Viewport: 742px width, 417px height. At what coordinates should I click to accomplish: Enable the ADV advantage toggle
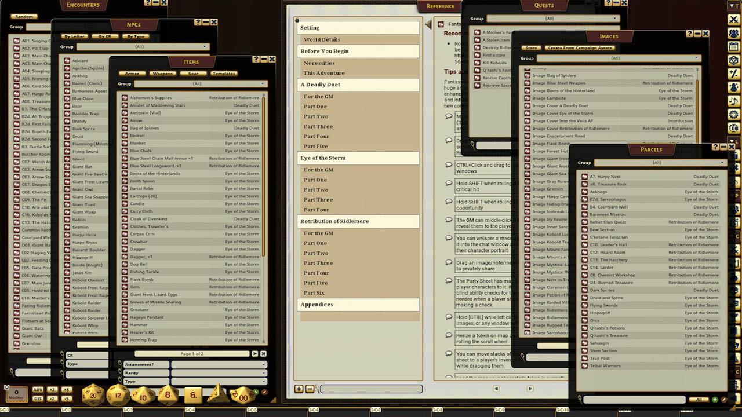[38, 389]
